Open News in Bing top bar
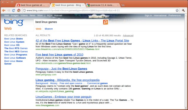Screen dimensions: 188x110 [33, 15]
